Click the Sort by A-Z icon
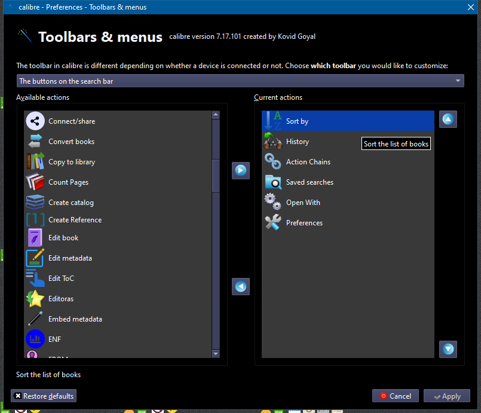 coord(273,121)
